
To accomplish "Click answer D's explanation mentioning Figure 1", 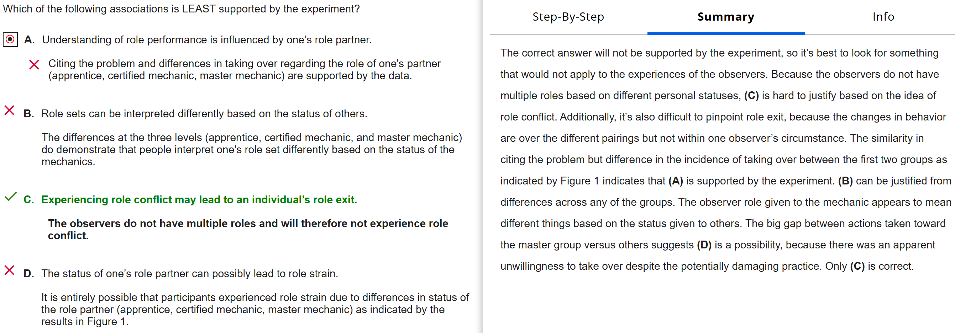I will 255,309.
